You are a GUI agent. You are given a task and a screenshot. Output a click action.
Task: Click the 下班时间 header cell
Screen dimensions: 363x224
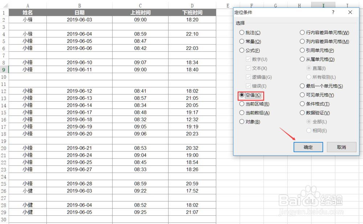click(x=192, y=12)
